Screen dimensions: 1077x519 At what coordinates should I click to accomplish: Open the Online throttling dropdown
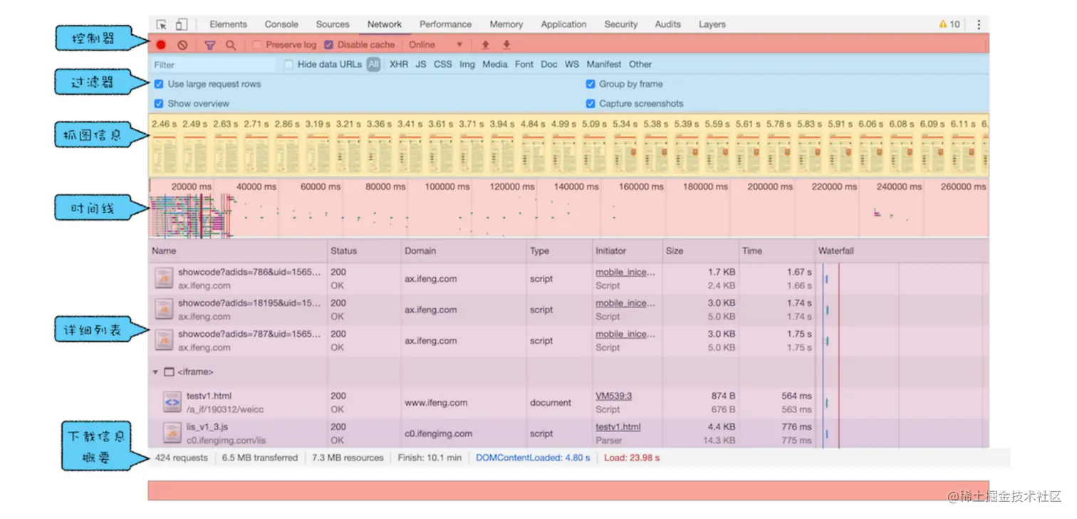point(435,45)
